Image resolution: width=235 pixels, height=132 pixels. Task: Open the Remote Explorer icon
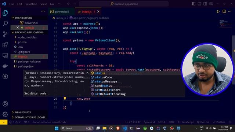click(5, 55)
